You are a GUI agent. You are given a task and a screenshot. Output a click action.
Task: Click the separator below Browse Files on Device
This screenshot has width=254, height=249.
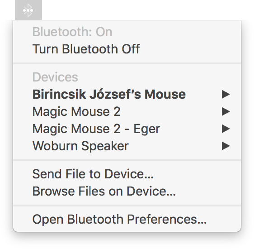tap(127, 206)
